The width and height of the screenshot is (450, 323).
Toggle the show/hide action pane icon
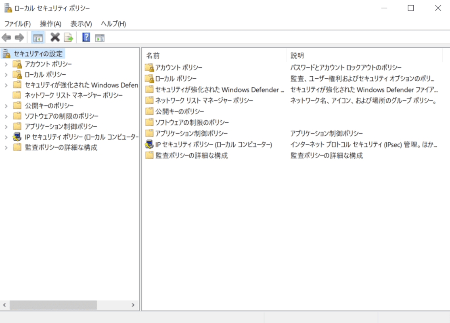pyautogui.click(x=100, y=38)
